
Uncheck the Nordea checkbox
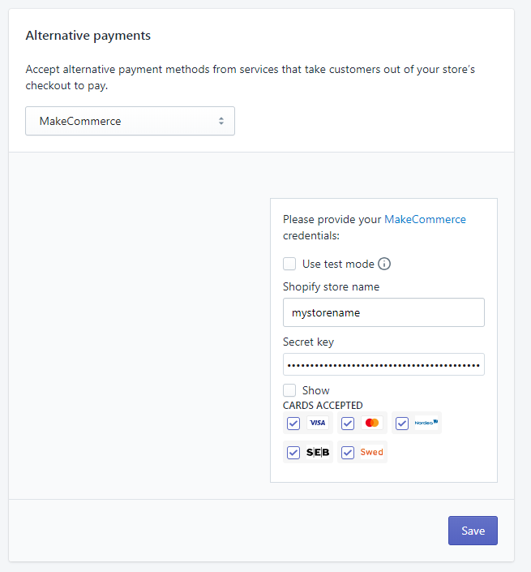pyautogui.click(x=402, y=424)
